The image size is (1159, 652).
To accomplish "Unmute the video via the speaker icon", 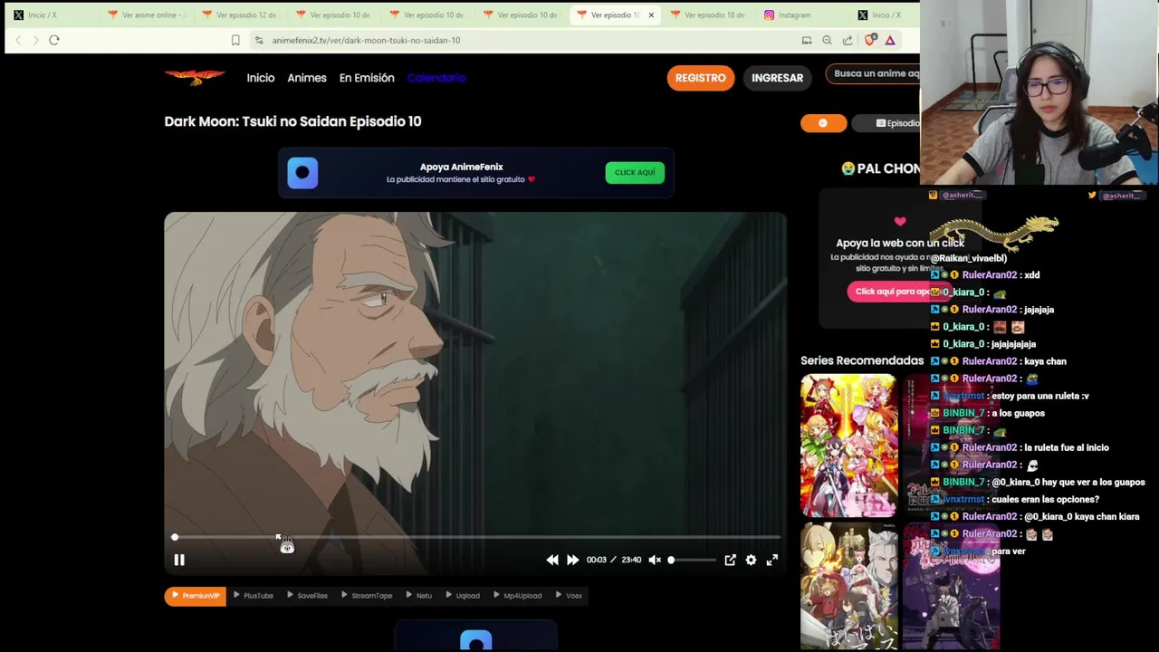I will [x=655, y=560].
